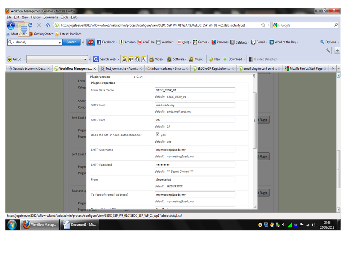Close the plugin properties dialog

point(254,76)
